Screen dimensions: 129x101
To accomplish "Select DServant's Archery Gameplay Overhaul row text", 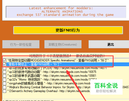I will tap(49, 91).
